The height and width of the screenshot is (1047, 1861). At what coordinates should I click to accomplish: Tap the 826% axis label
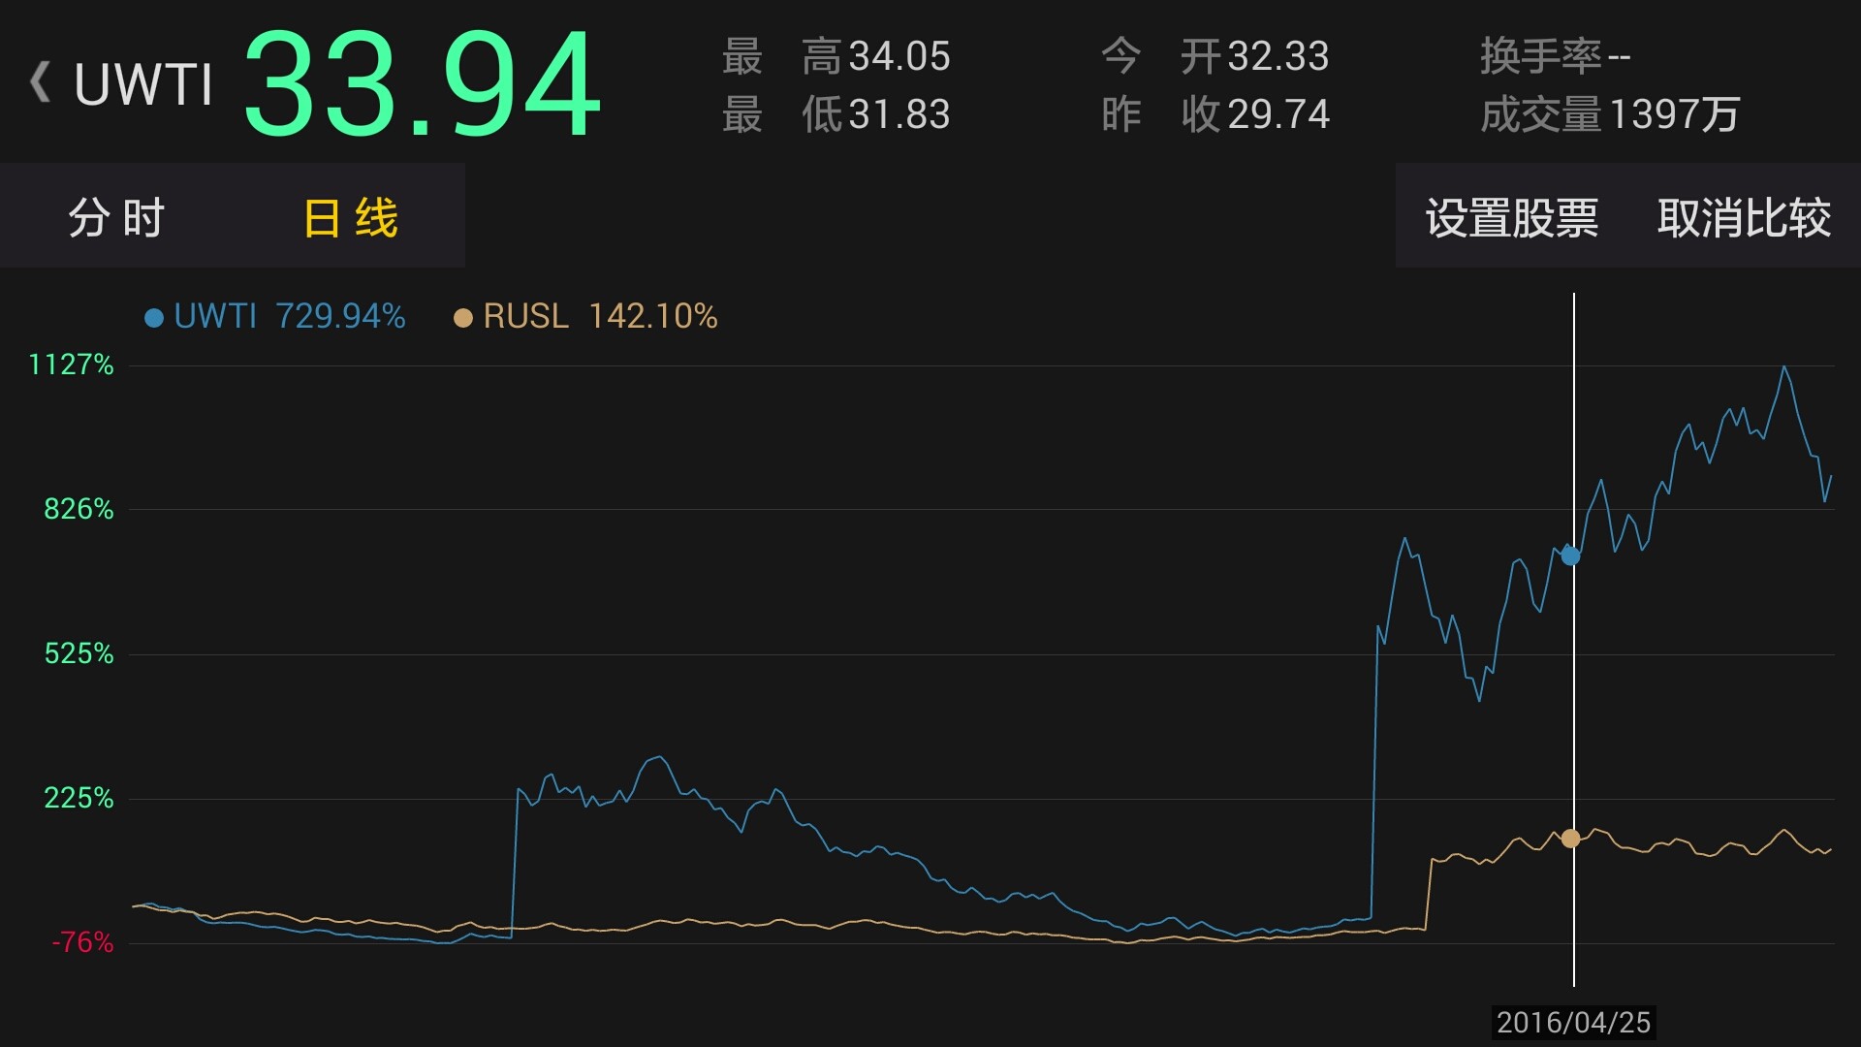pyautogui.click(x=79, y=509)
